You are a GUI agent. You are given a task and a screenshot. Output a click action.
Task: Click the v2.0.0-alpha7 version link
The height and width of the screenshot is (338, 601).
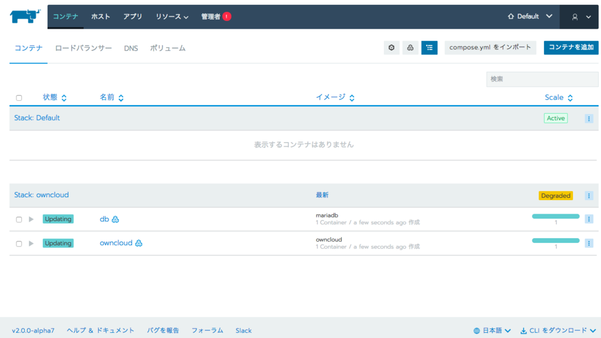[x=33, y=330]
